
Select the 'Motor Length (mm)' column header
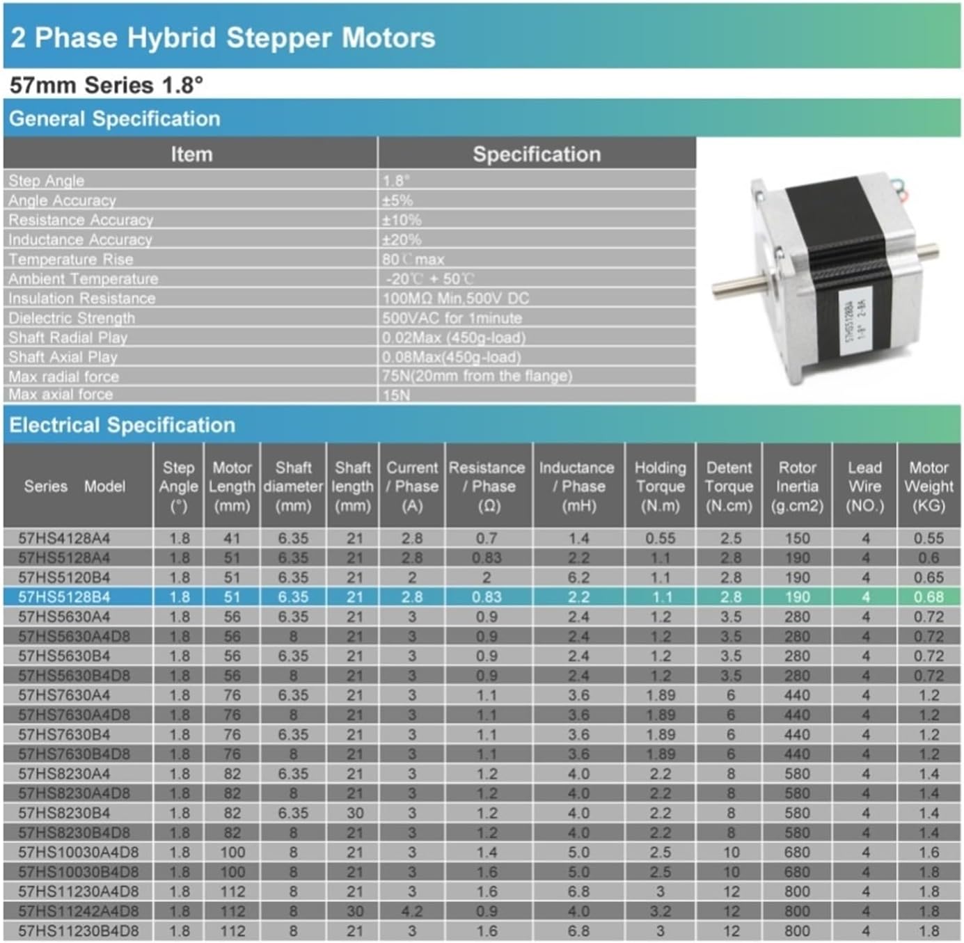pyautogui.click(x=232, y=486)
